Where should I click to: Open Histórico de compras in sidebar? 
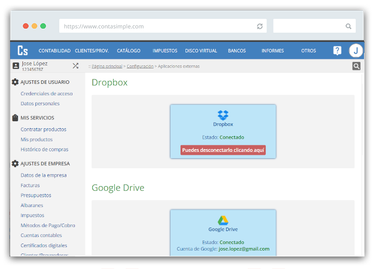(44, 150)
